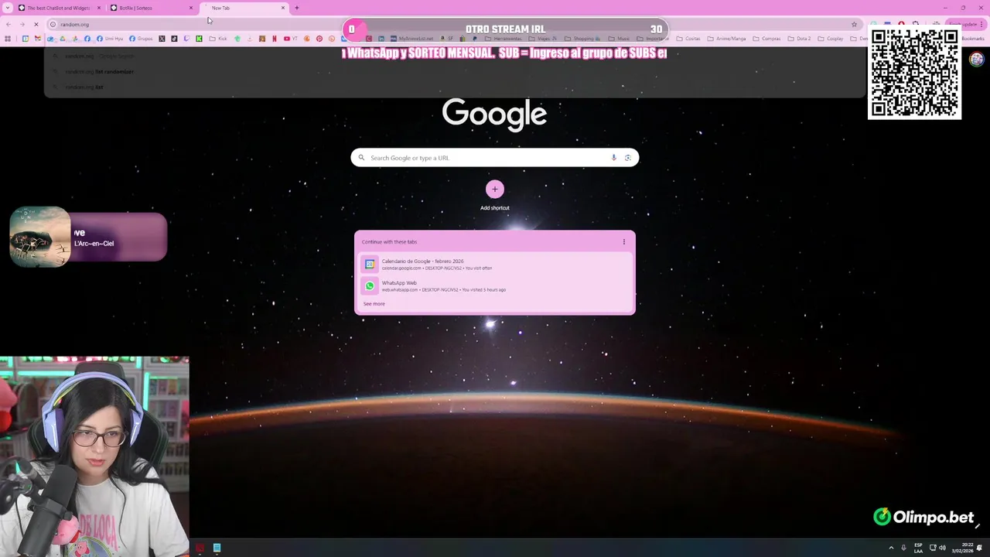990x557 pixels.
Task: Stop loading the page with X
Action: (x=36, y=24)
